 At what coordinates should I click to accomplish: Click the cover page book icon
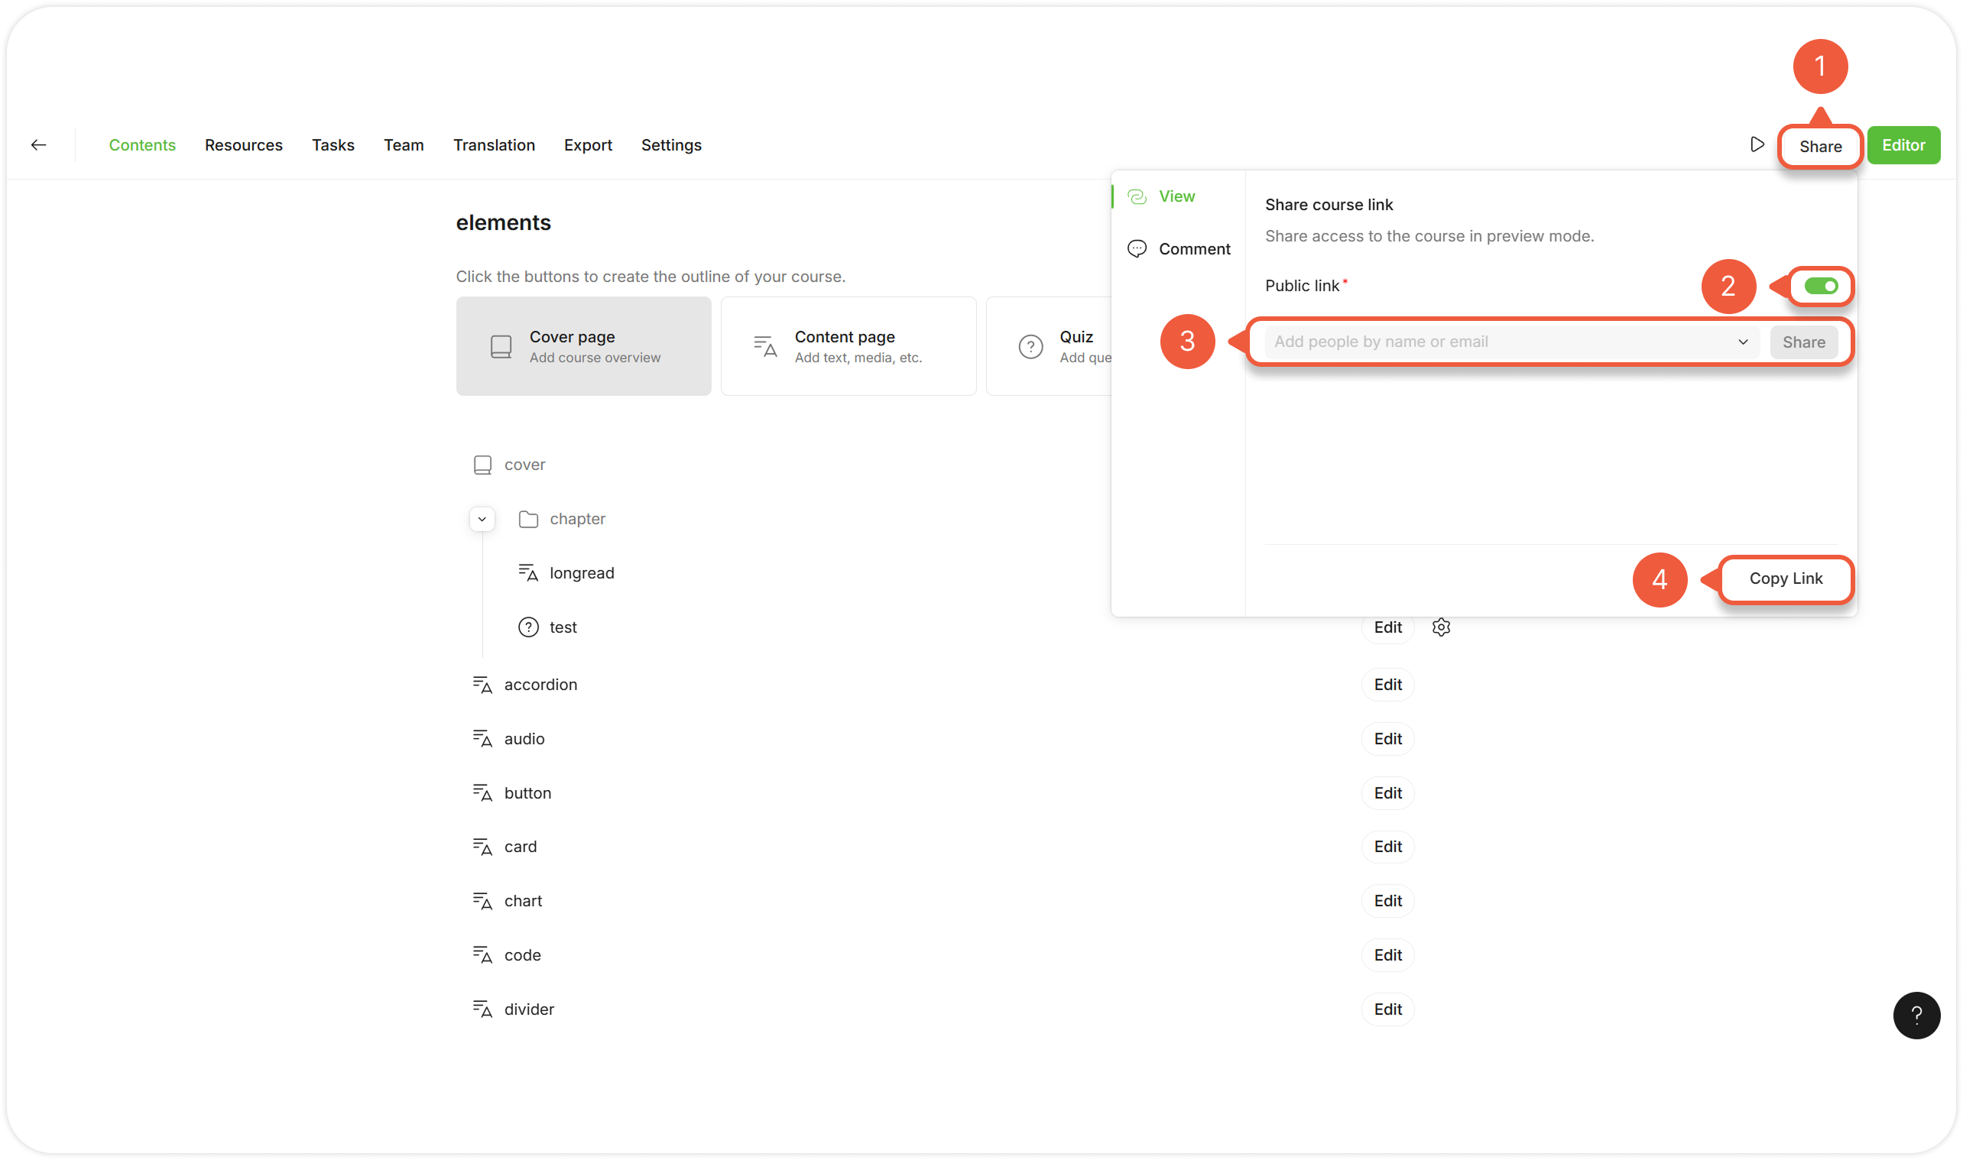click(482, 465)
